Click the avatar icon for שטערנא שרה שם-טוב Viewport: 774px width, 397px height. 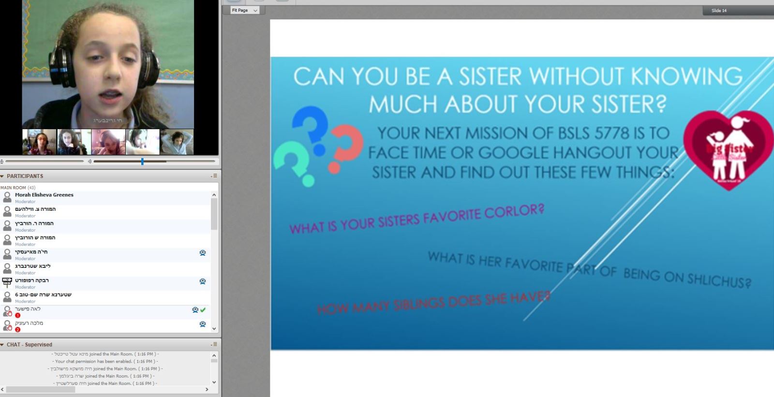click(x=7, y=297)
